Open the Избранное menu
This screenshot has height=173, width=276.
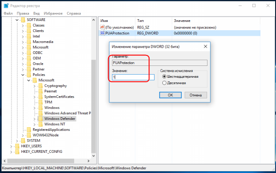point(53,13)
